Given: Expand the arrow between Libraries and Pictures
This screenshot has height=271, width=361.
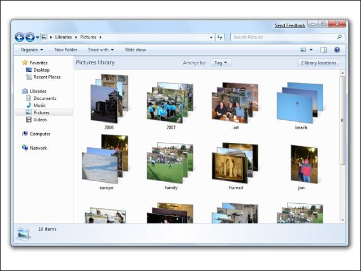Looking at the screenshot, I should click(76, 37).
